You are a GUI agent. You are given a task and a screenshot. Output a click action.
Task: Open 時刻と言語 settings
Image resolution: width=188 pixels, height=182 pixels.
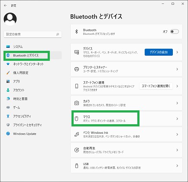point(33,99)
